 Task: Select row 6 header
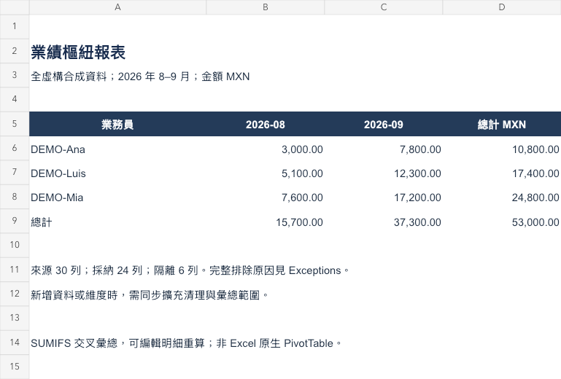tap(15, 148)
